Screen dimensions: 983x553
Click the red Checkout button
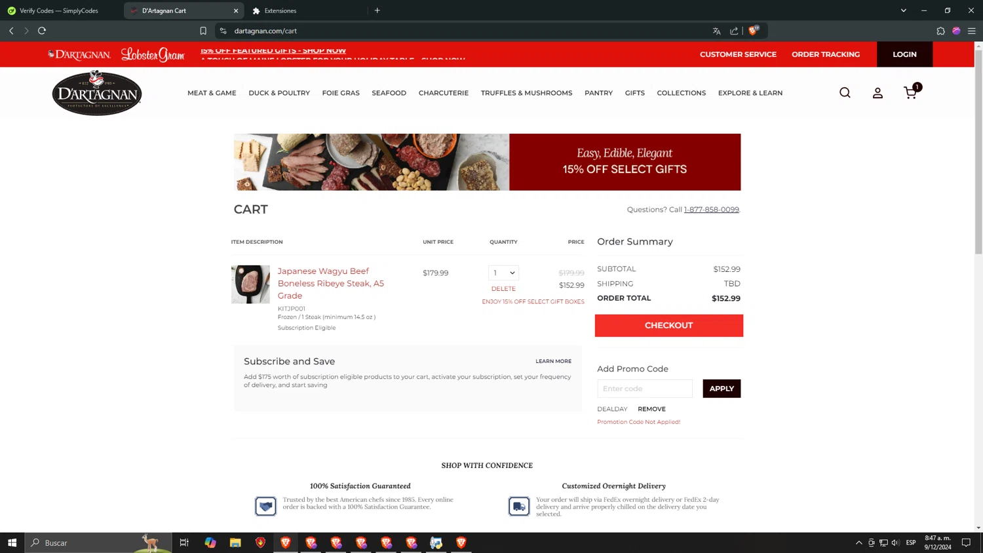point(669,326)
